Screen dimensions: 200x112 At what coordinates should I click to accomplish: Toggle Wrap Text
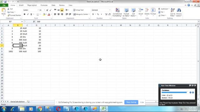pos(78,10)
